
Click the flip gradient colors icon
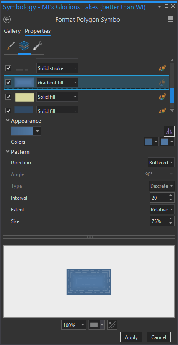[x=169, y=131]
